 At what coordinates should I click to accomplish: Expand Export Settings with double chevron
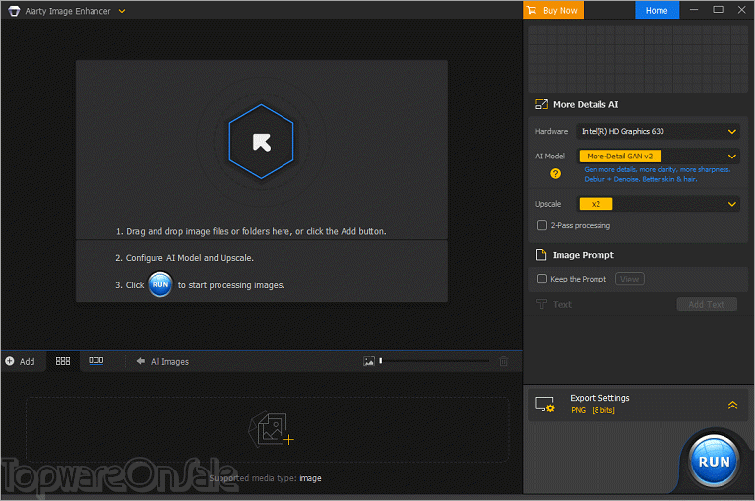732,405
